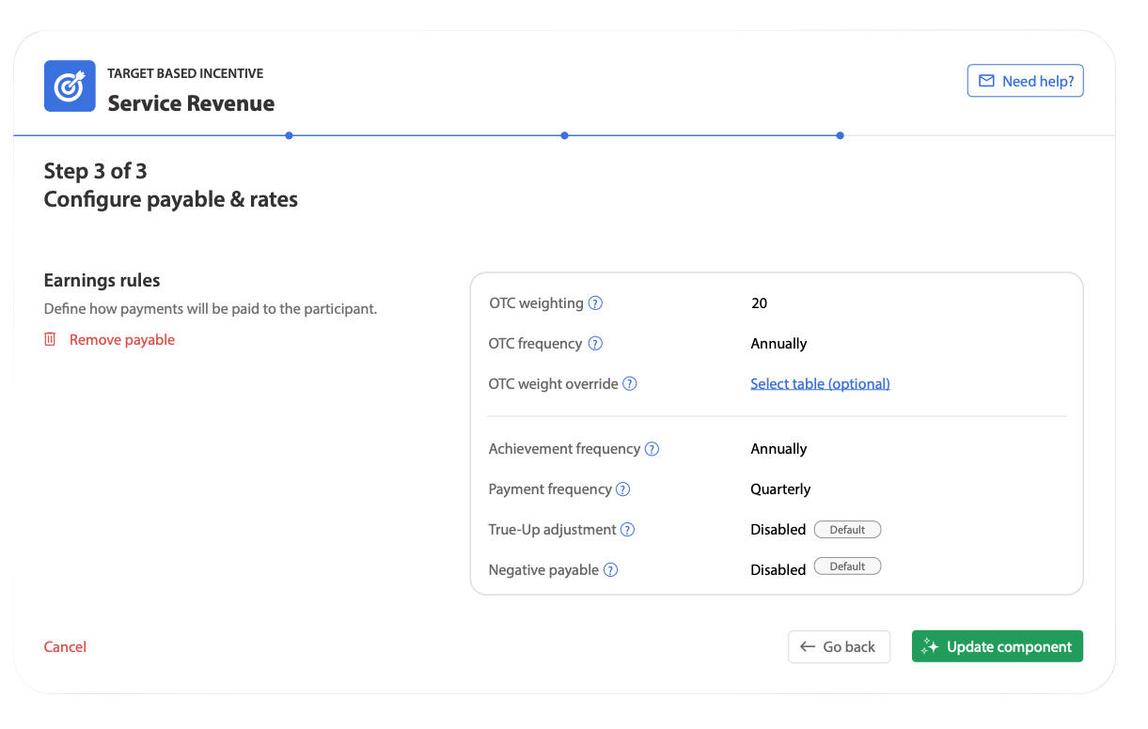The height and width of the screenshot is (729, 1148).
Task: Click the Default pill beside True-Up adjustment
Action: (847, 529)
